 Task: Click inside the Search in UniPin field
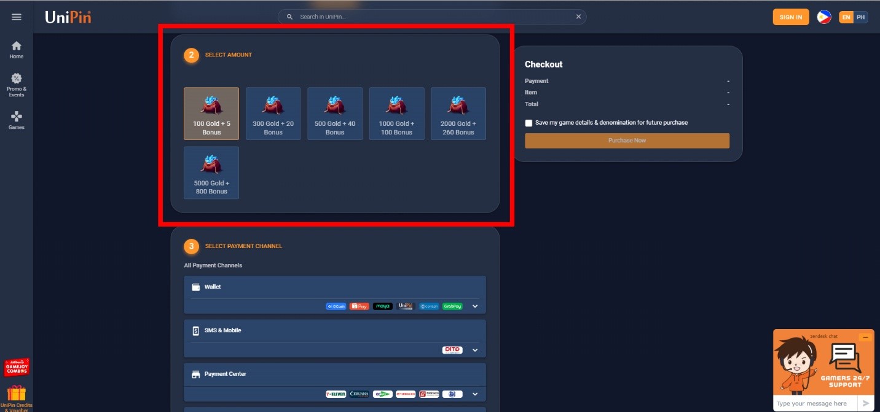(432, 17)
